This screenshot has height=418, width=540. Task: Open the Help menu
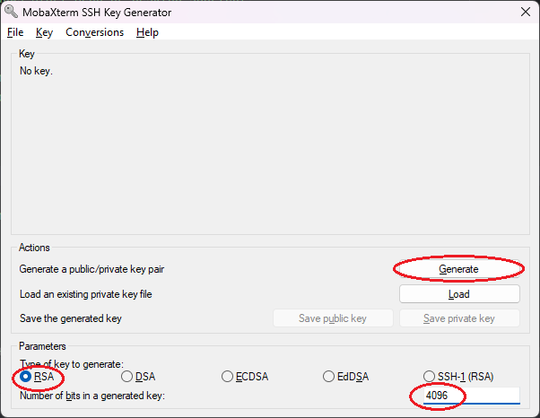147,32
